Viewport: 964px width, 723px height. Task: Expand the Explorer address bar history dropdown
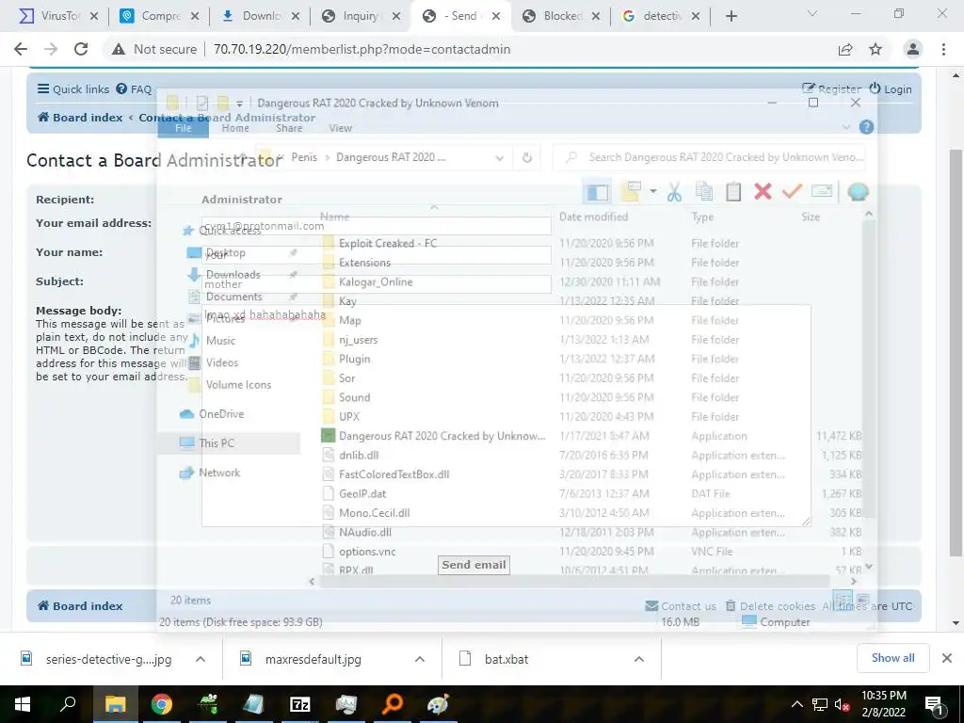point(499,158)
